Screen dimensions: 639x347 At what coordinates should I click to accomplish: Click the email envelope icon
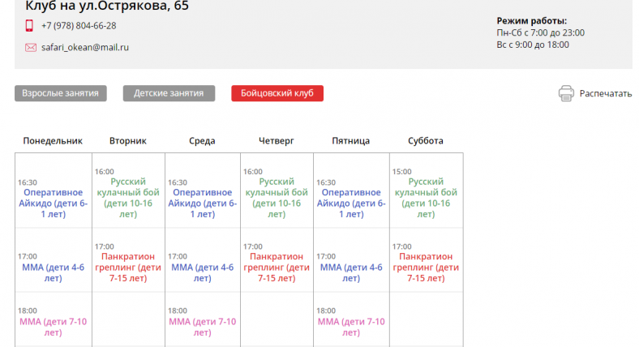(x=31, y=48)
